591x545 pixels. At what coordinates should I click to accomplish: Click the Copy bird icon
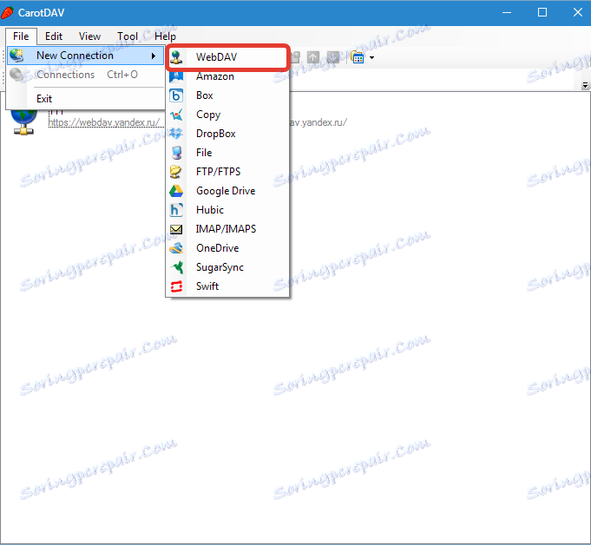pos(176,115)
